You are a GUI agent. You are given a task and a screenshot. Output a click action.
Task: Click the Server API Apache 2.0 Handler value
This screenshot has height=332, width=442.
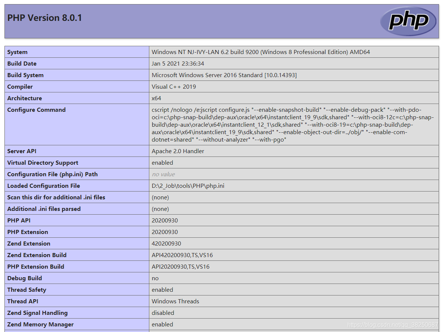pos(177,151)
